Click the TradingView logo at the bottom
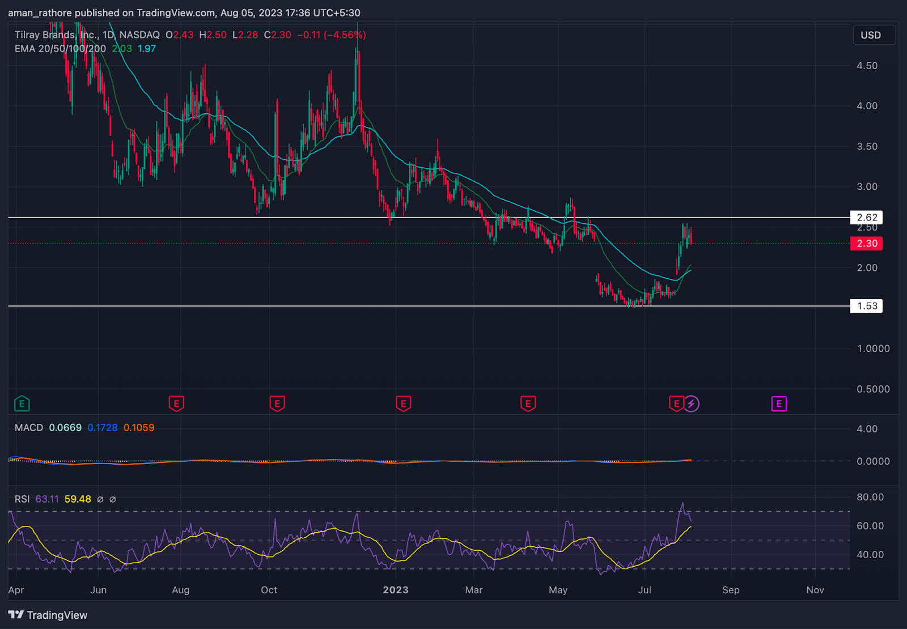Screen dimensions: 907x629 click(48, 615)
